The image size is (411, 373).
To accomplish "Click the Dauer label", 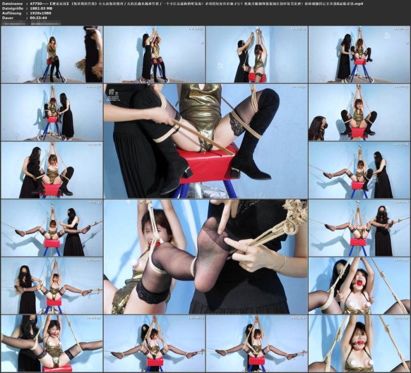I will (x=8, y=18).
